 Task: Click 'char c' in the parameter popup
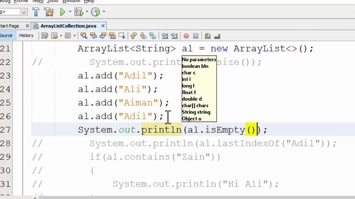coord(189,72)
